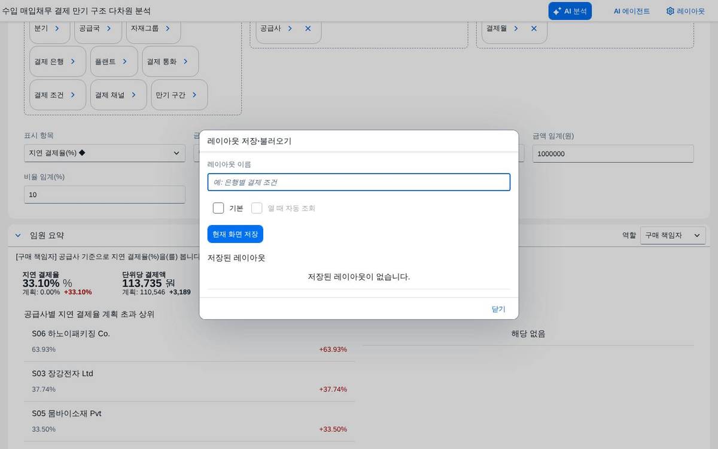Click the arrow on the 결제 채널 chip

(x=133, y=95)
